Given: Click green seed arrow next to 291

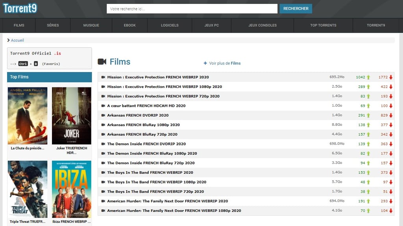Looking at the screenshot, I should (x=368, y=115).
